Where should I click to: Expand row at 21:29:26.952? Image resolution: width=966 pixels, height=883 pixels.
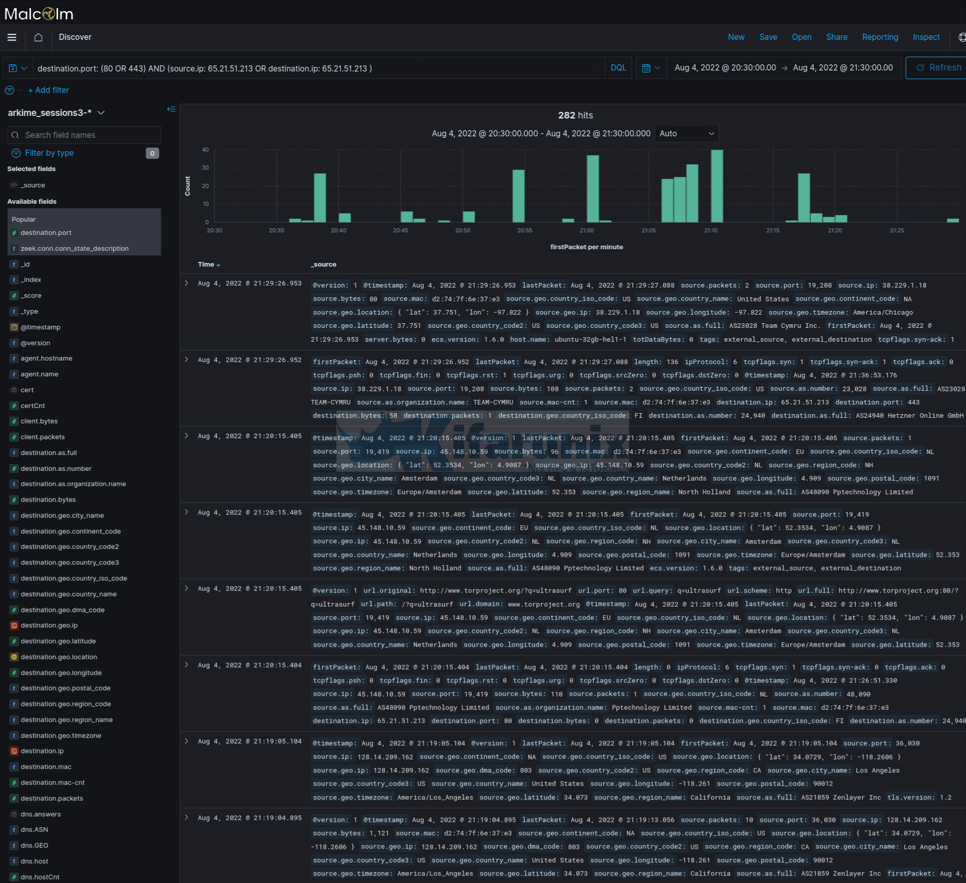pos(187,360)
